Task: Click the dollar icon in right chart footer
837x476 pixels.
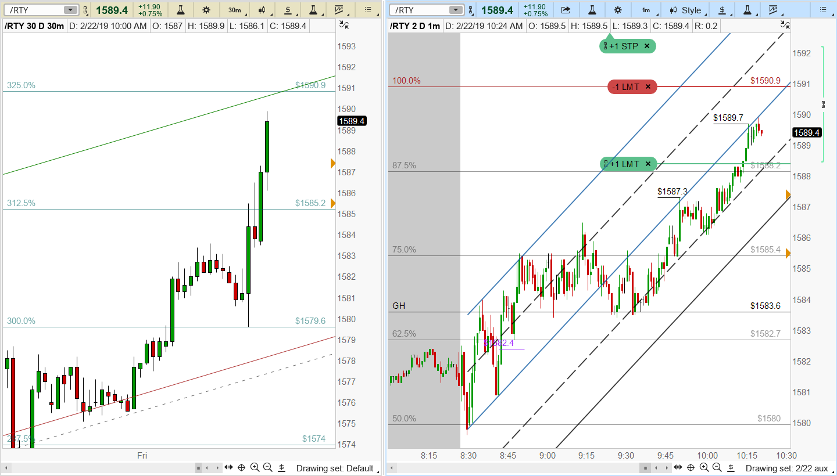Action: (x=731, y=468)
